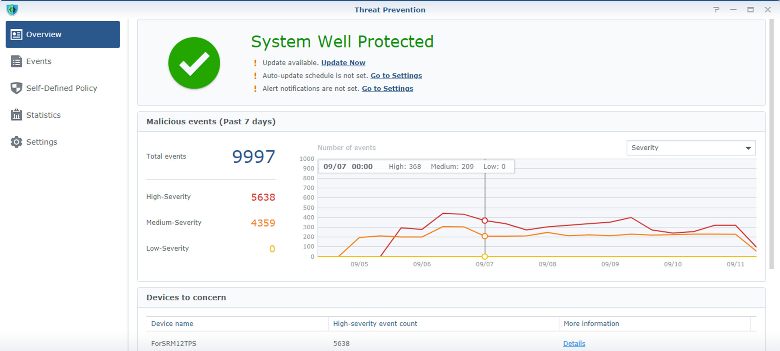Switch to the Statistics section
Screen dimensions: 780x351
click(x=43, y=115)
